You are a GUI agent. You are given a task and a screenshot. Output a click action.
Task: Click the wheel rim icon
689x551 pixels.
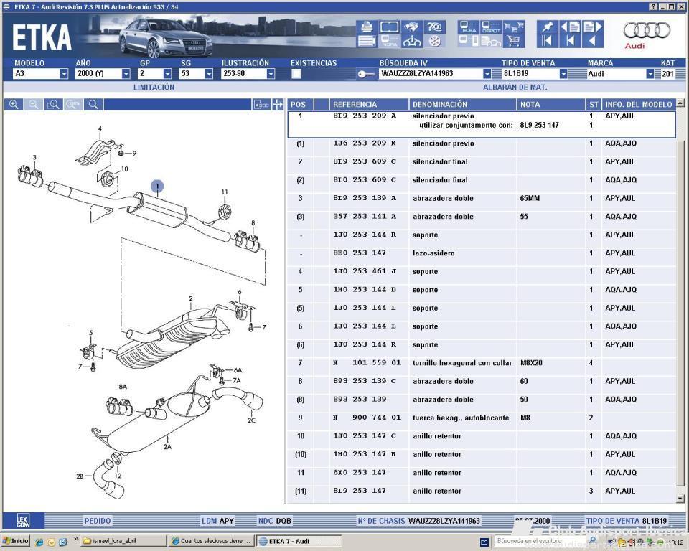[x=434, y=42]
